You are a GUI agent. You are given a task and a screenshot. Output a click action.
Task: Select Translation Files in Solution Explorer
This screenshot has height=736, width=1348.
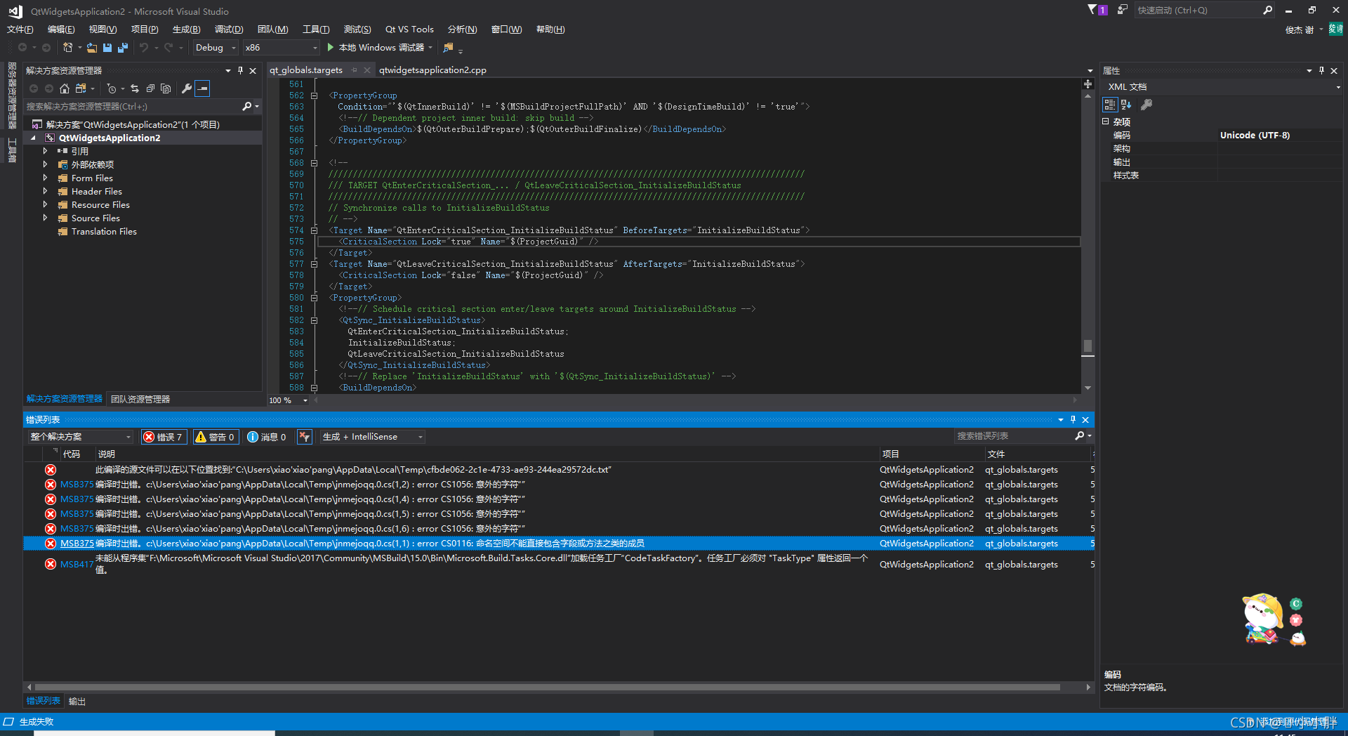click(x=104, y=232)
